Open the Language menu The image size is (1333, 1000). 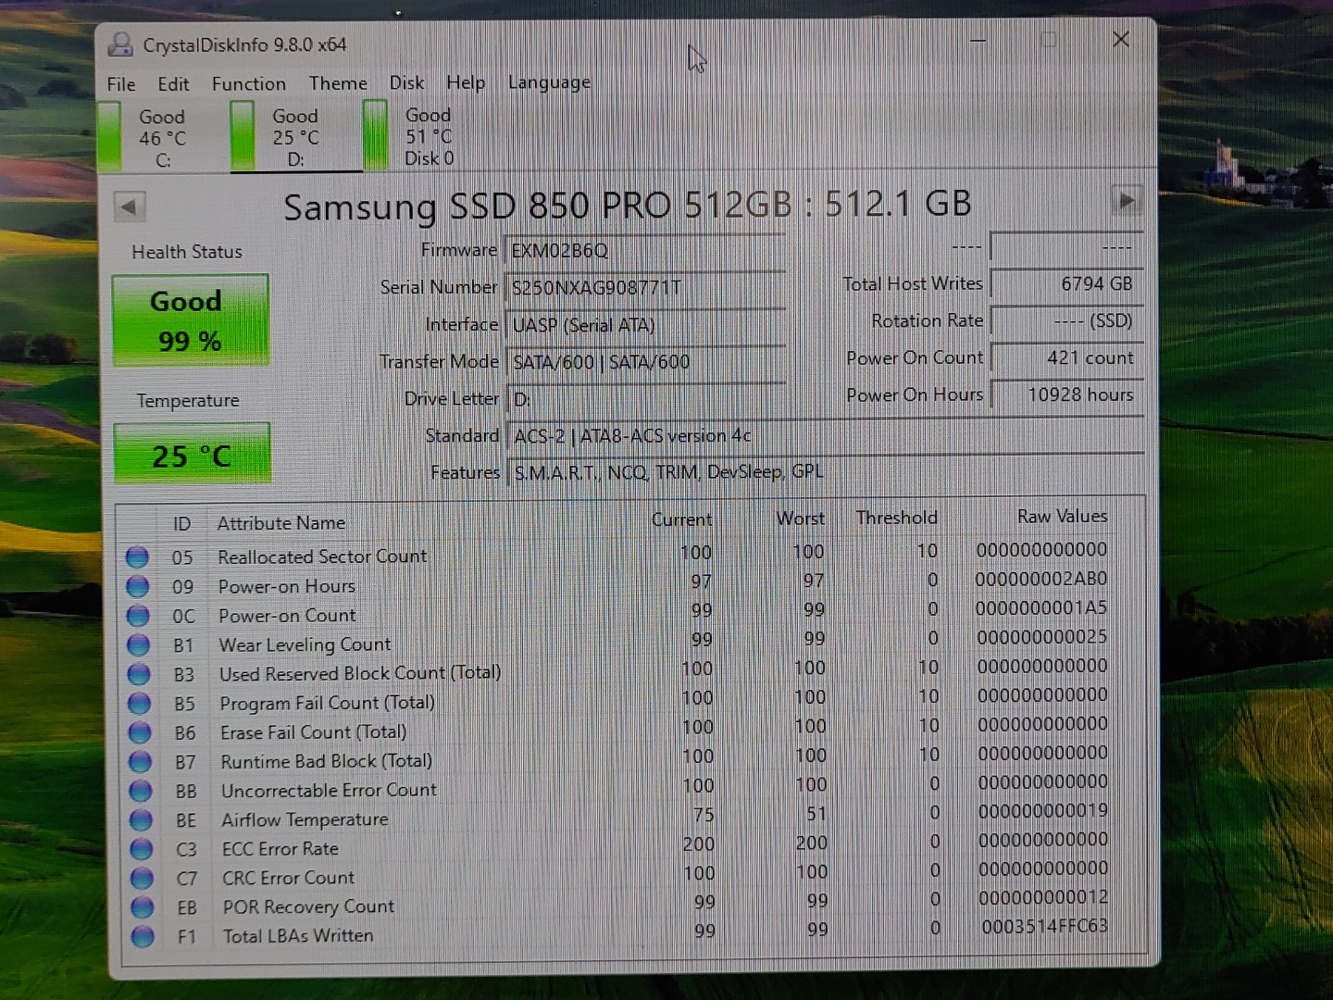549,82
